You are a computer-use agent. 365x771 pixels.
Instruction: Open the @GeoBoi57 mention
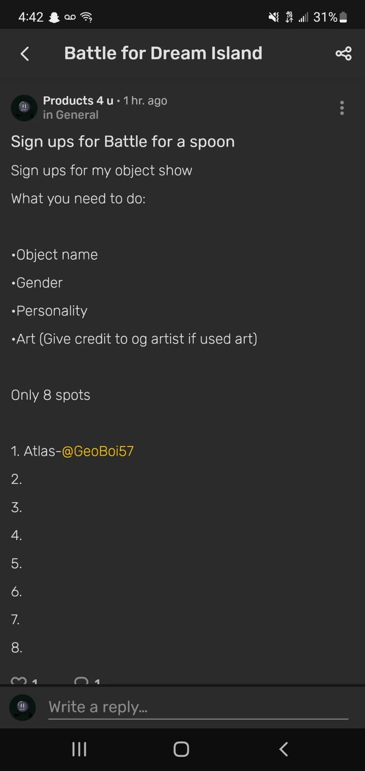pyautogui.click(x=98, y=451)
